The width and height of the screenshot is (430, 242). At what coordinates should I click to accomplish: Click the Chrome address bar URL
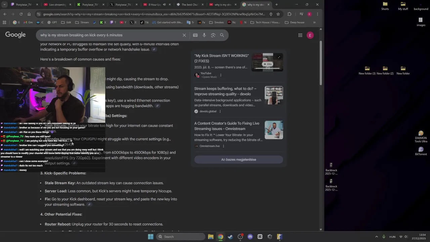(154, 14)
